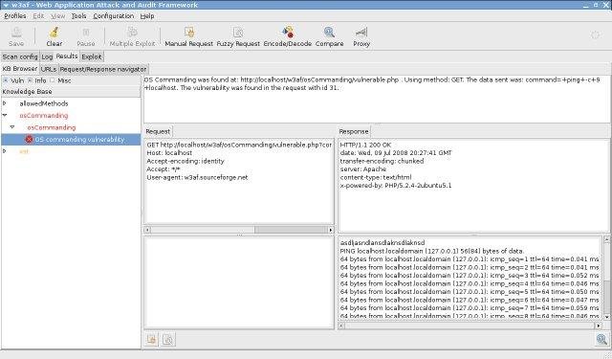Select the Results tab
This screenshot has height=359, width=612.
click(x=67, y=56)
